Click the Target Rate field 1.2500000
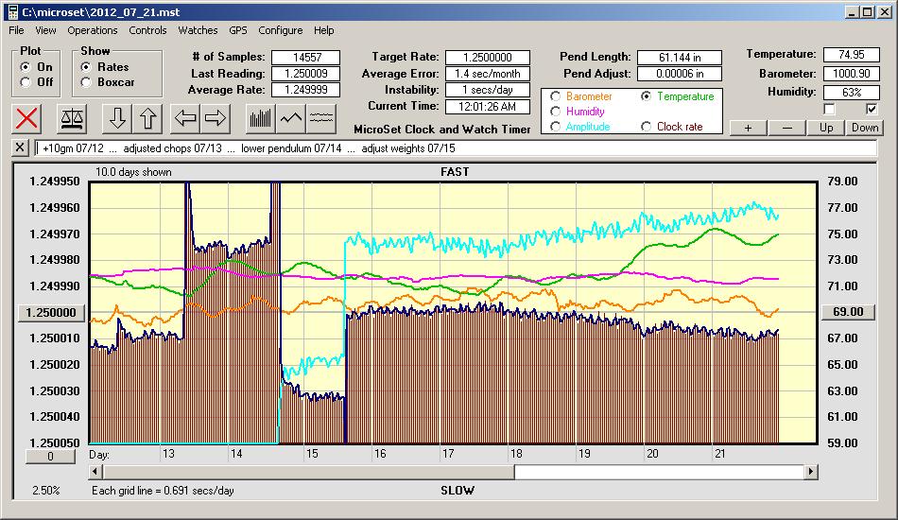This screenshot has height=520, width=898. coord(488,58)
